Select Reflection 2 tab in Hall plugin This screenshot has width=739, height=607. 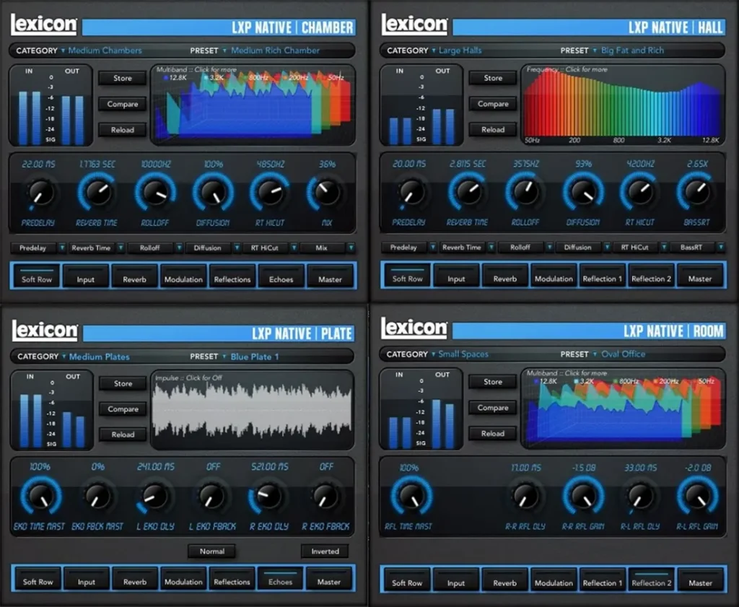tap(652, 276)
